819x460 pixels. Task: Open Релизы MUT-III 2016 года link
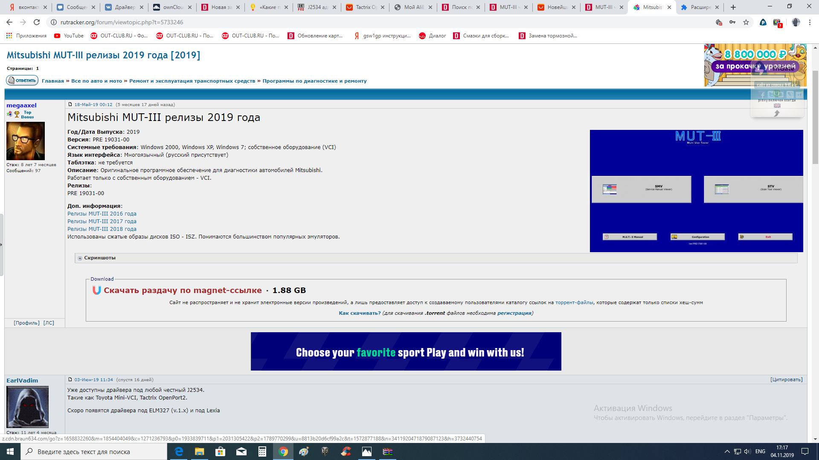(102, 214)
